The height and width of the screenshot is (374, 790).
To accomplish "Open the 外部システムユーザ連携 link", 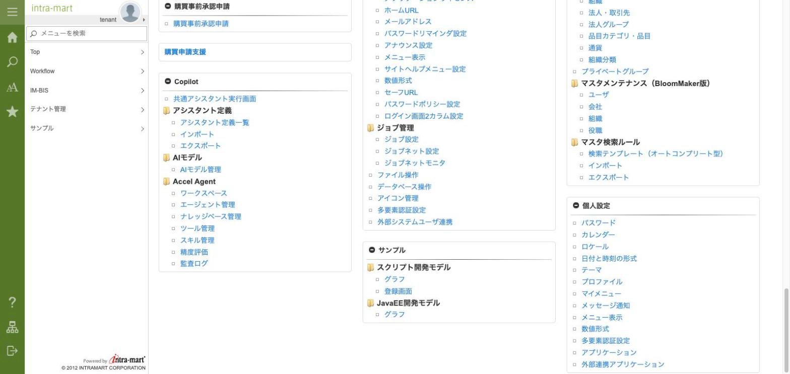I will click(415, 222).
